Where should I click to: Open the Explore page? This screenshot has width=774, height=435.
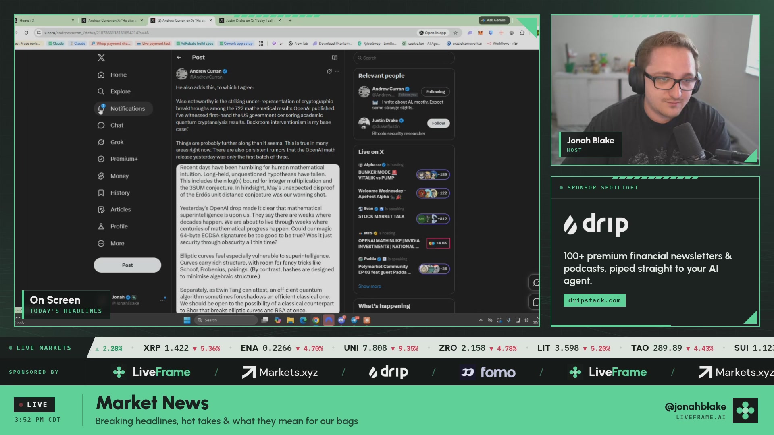(x=114, y=91)
